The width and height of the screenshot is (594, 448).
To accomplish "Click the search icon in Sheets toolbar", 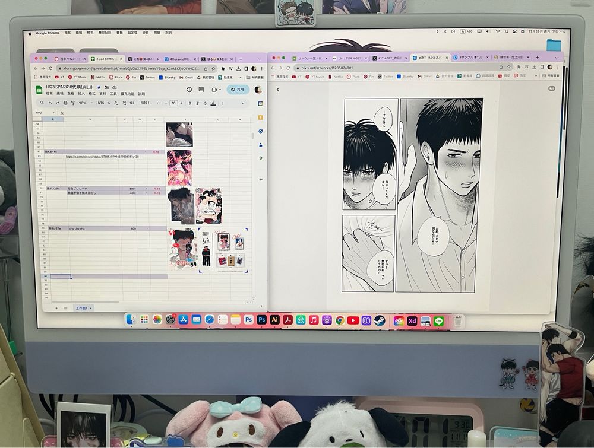I will point(42,103).
